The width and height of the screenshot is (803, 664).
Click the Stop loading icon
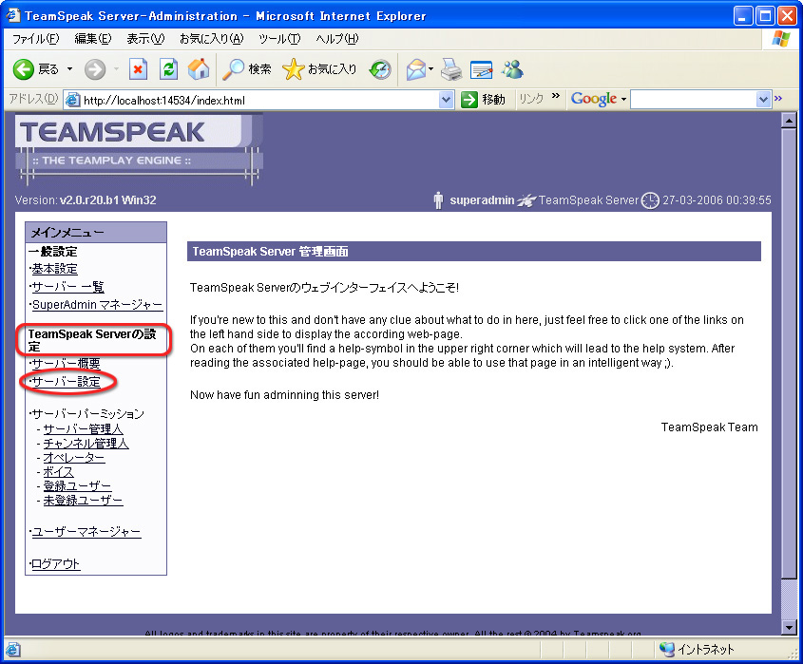coord(138,69)
